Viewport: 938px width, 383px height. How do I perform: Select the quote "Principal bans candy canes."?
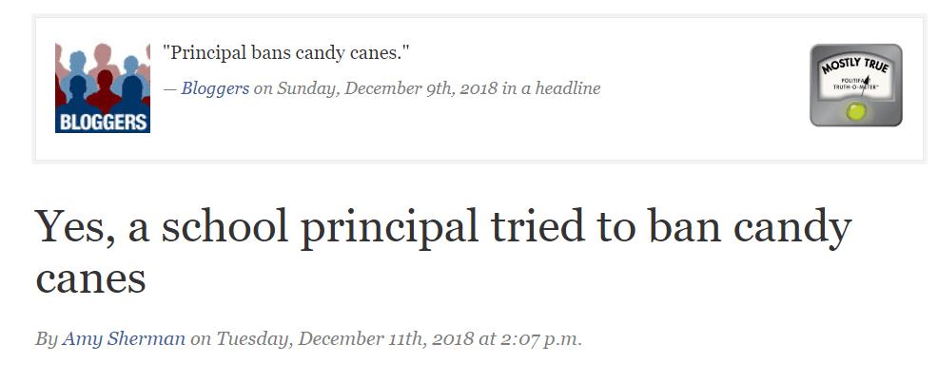286,53
